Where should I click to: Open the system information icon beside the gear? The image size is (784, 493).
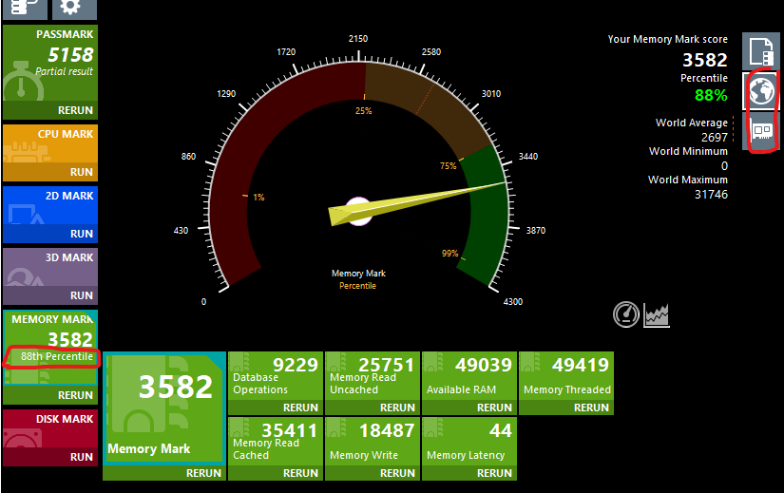25,9
